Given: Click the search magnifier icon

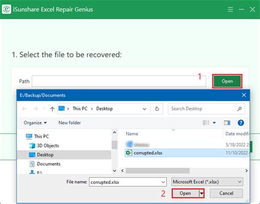Looking at the screenshot, I should 239,109.
